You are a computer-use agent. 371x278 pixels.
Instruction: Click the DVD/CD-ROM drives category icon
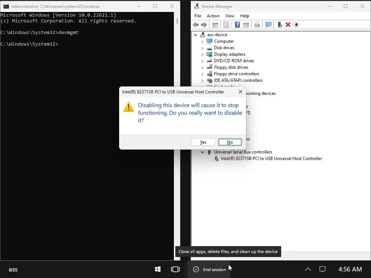click(x=209, y=61)
